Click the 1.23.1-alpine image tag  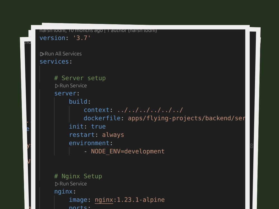tap(141, 200)
